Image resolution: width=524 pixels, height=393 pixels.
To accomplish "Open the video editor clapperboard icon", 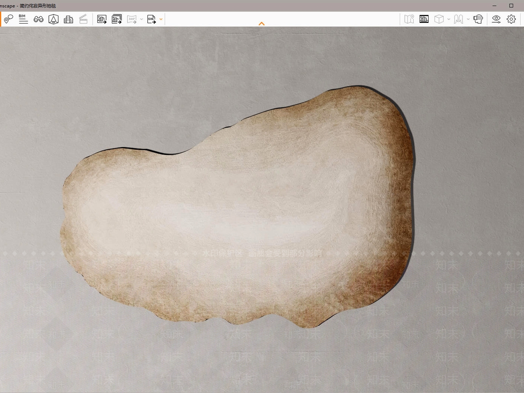I will coord(83,19).
